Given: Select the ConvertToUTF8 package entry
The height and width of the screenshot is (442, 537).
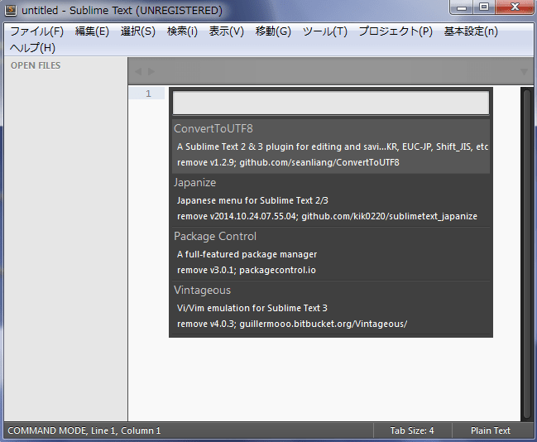Looking at the screenshot, I should click(331, 146).
